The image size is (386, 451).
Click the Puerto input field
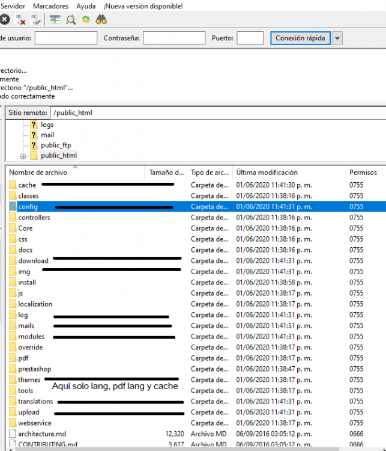tap(250, 38)
